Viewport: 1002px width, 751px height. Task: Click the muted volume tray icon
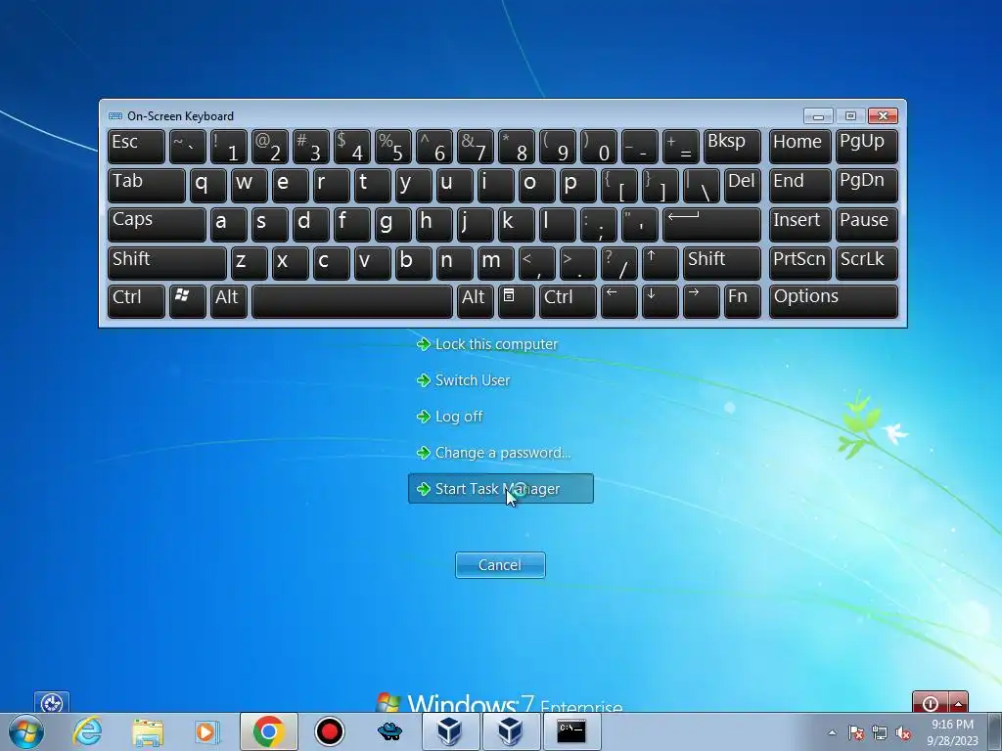pos(903,732)
